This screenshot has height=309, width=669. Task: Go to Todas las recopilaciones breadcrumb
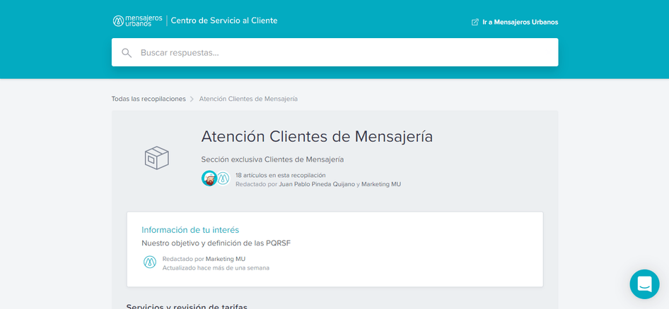(149, 99)
